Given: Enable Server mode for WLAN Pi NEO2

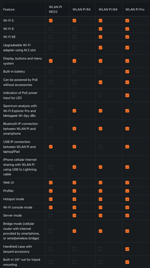Looking at the screenshot, I should click(x=51, y=216).
